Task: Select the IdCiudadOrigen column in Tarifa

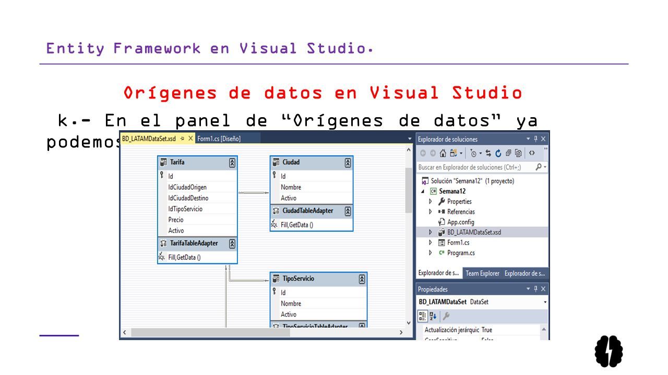Action: tap(187, 187)
